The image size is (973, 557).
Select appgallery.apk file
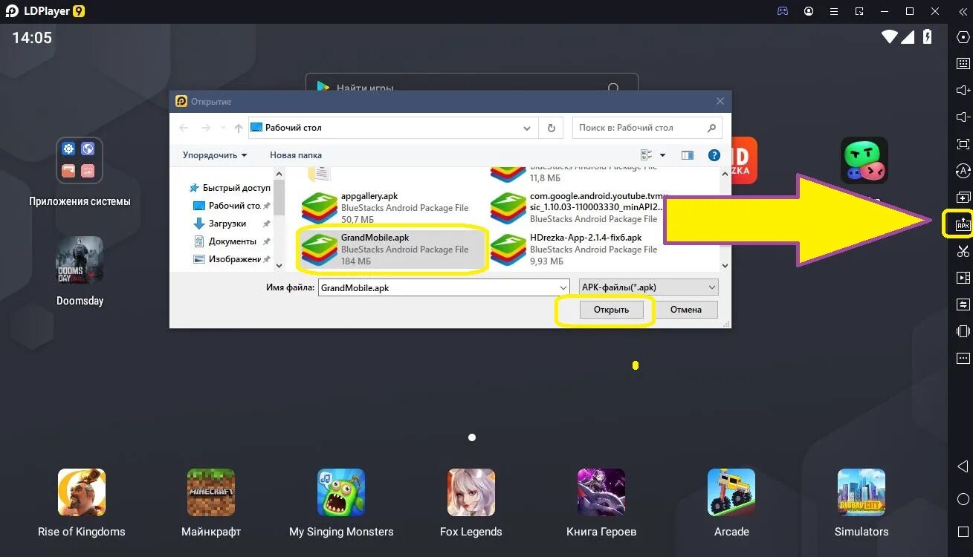pyautogui.click(x=392, y=208)
